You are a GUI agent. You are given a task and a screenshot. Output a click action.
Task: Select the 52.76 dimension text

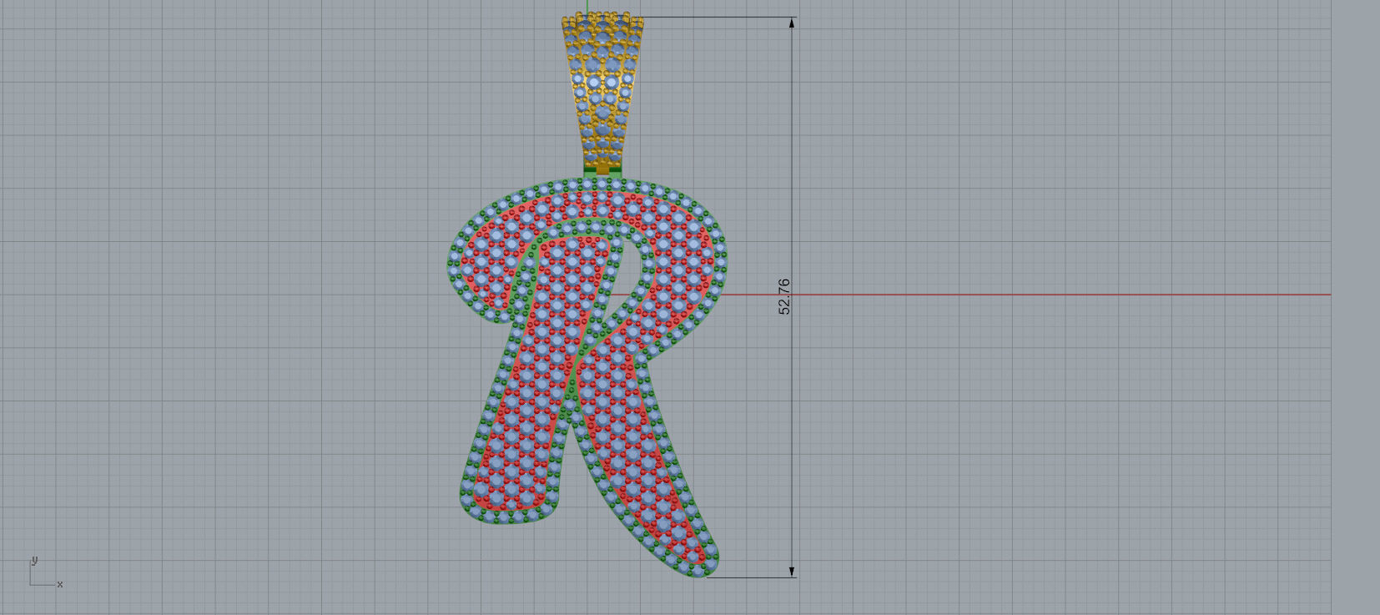(784, 297)
